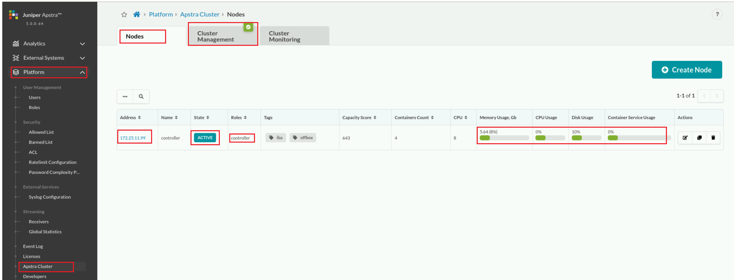The width and height of the screenshot is (734, 280).
Task: Open Users under User Management
Action: point(35,97)
